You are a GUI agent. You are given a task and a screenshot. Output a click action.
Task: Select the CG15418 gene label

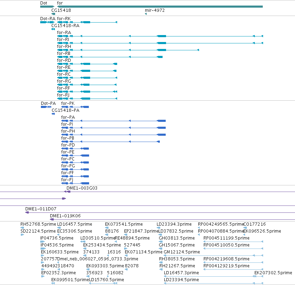pos(61,10)
